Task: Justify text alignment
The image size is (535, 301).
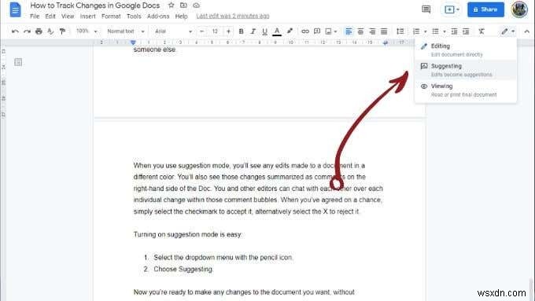Action: 384,31
